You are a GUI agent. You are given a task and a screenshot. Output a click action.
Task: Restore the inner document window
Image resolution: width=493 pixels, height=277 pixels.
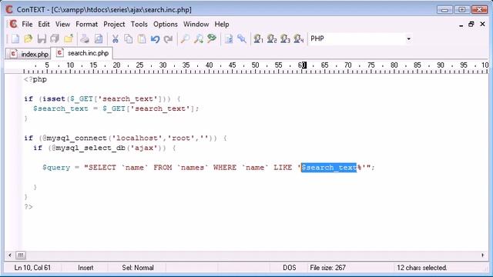[471, 24]
